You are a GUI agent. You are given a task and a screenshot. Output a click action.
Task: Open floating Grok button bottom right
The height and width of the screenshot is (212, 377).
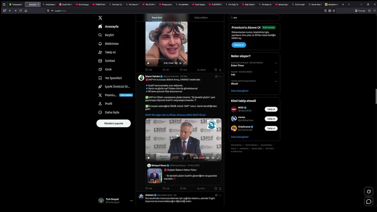click(368, 192)
